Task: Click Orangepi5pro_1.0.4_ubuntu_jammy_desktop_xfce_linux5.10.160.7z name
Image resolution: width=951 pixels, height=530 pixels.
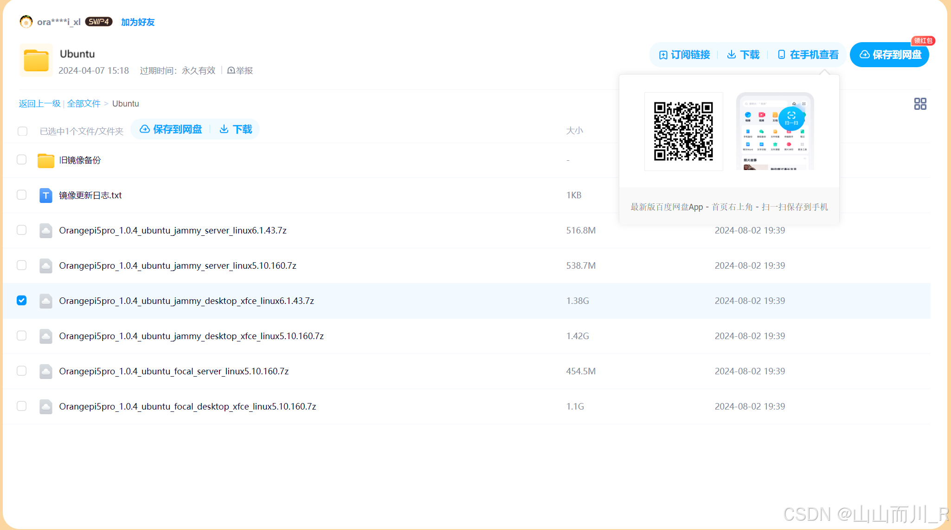Action: [x=192, y=336]
